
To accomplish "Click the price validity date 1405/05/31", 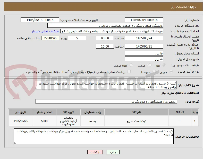I will click(144, 46).
